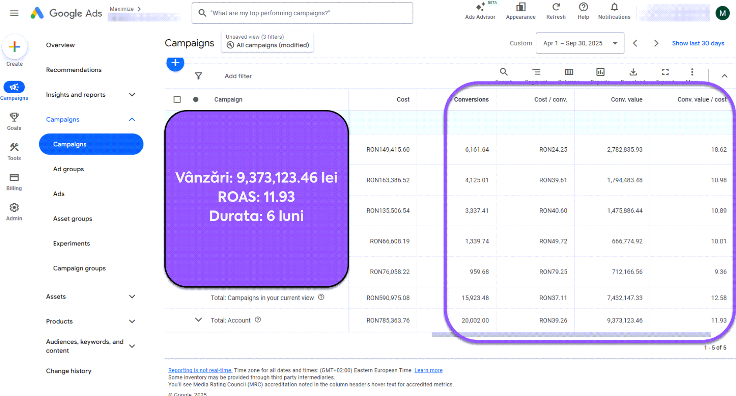Click the Refresh icon in the top bar
This screenshot has width=736, height=396.
click(555, 7)
